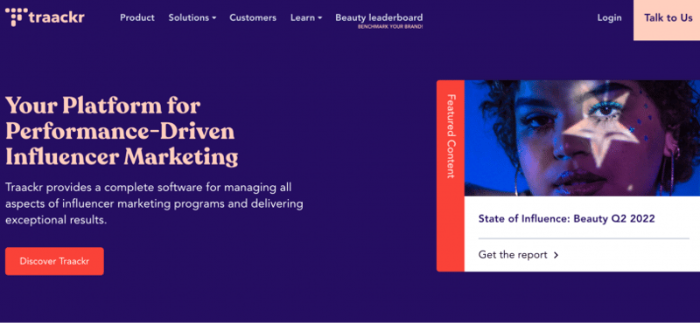Expand the Learn dropdown caret
700x323 pixels.
[319, 18]
